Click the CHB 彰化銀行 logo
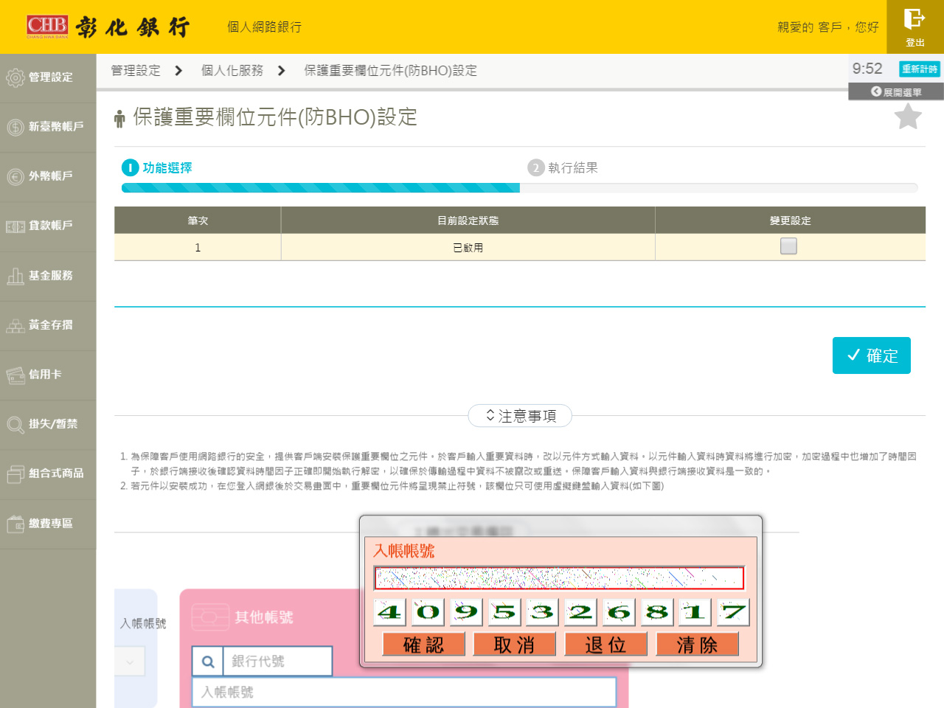Image resolution: width=944 pixels, height=708 pixels. point(108,27)
